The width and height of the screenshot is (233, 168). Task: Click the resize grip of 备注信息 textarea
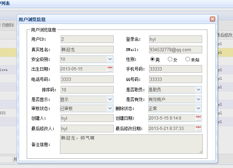[201, 152]
